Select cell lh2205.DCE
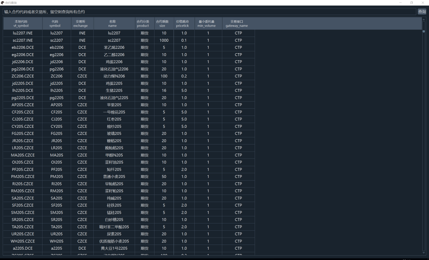Viewport: 429px width, 260px height. pos(23,91)
